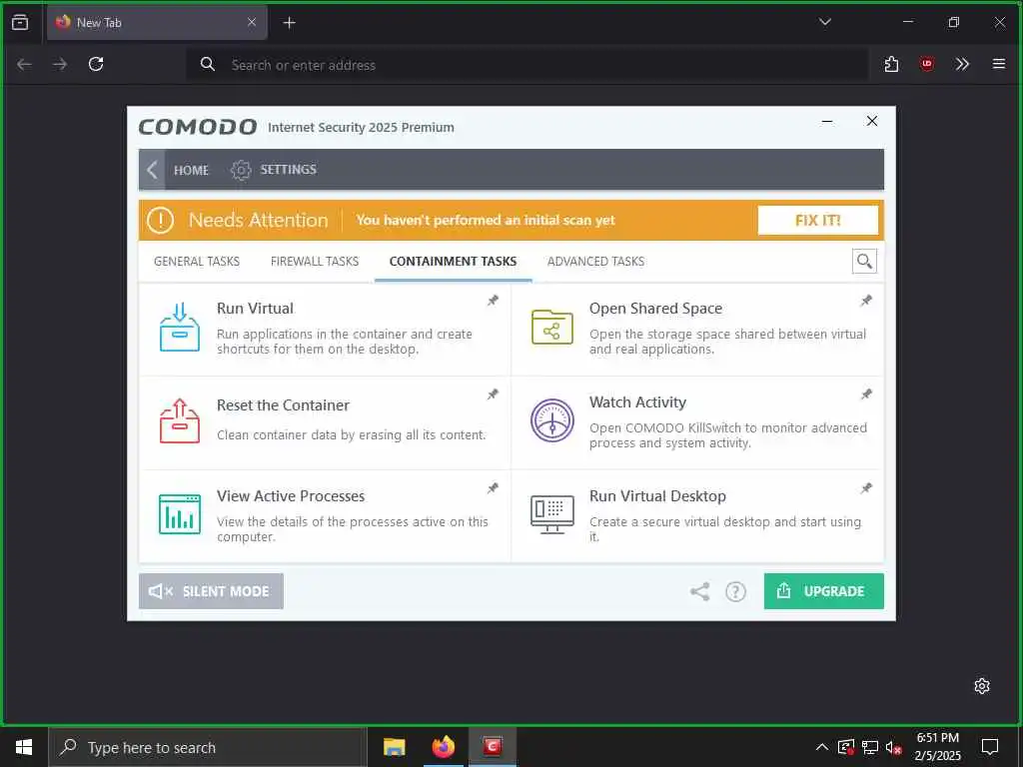Screen dimensions: 1023x767
Task: Click the FIX IT! button
Action: (x=817, y=221)
